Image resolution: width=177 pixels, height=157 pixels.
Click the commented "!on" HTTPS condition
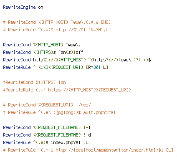point(62,82)
